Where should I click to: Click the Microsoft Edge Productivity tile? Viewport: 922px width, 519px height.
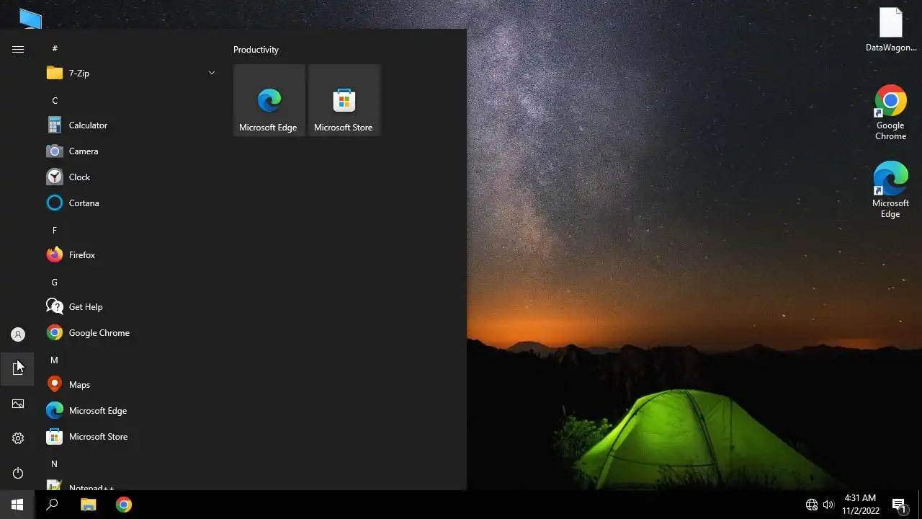click(x=269, y=100)
